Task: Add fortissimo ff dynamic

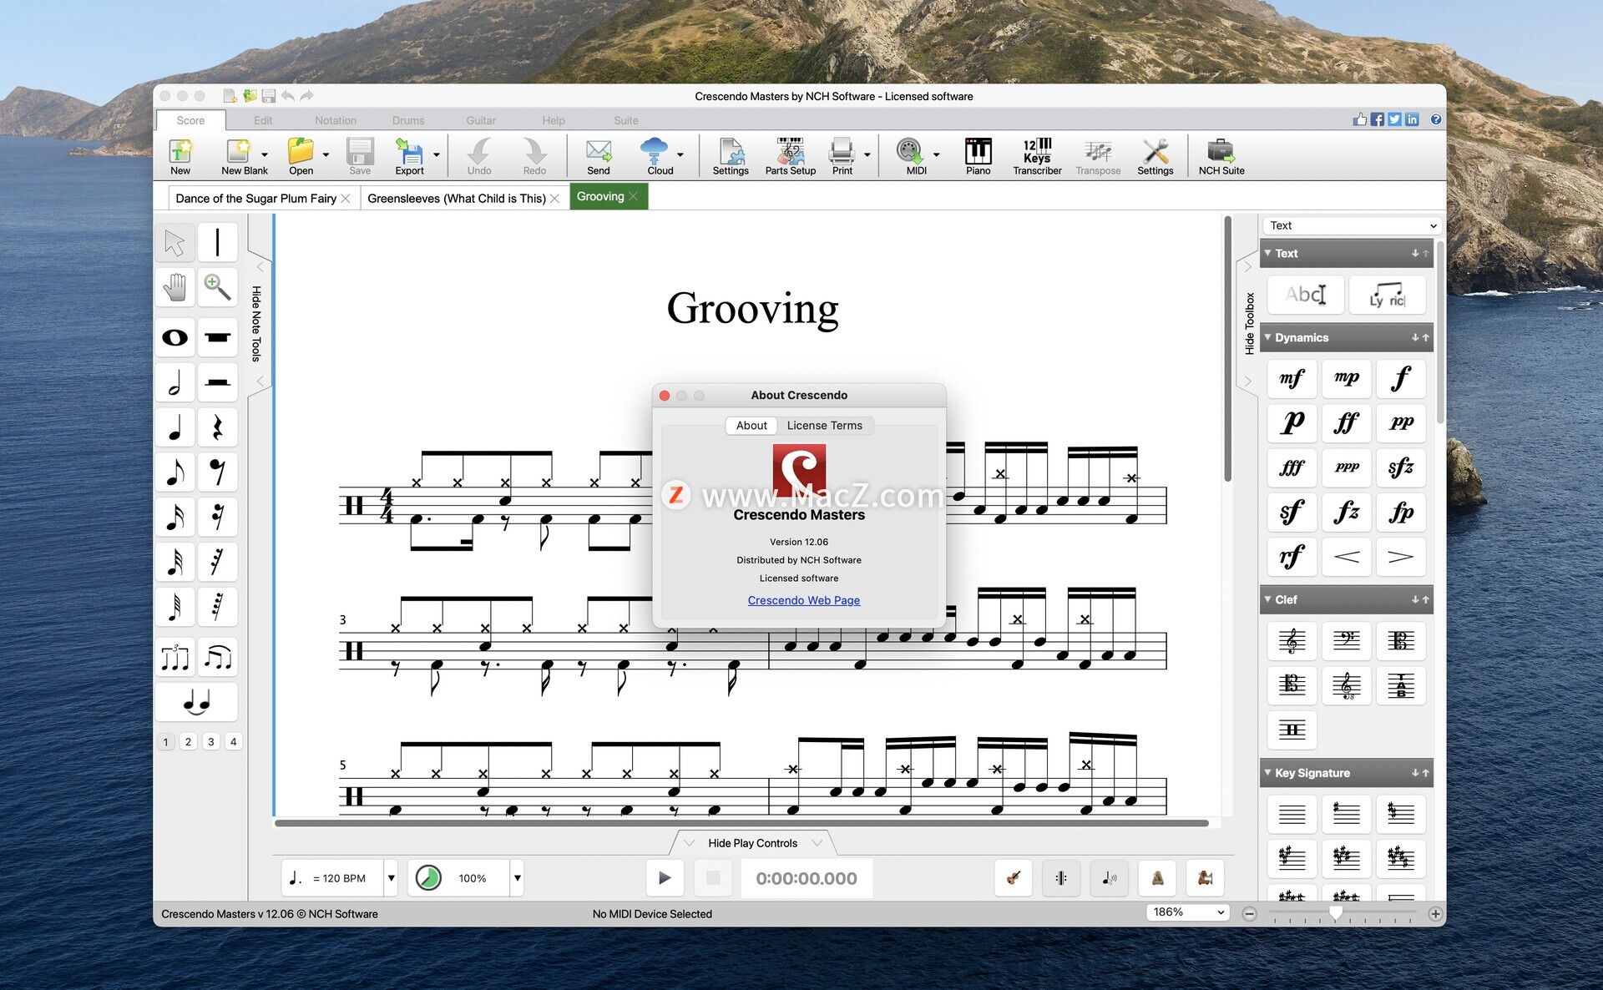Action: [1346, 423]
